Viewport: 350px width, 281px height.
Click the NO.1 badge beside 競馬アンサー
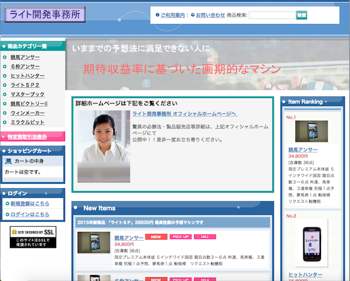[x=205, y=237]
